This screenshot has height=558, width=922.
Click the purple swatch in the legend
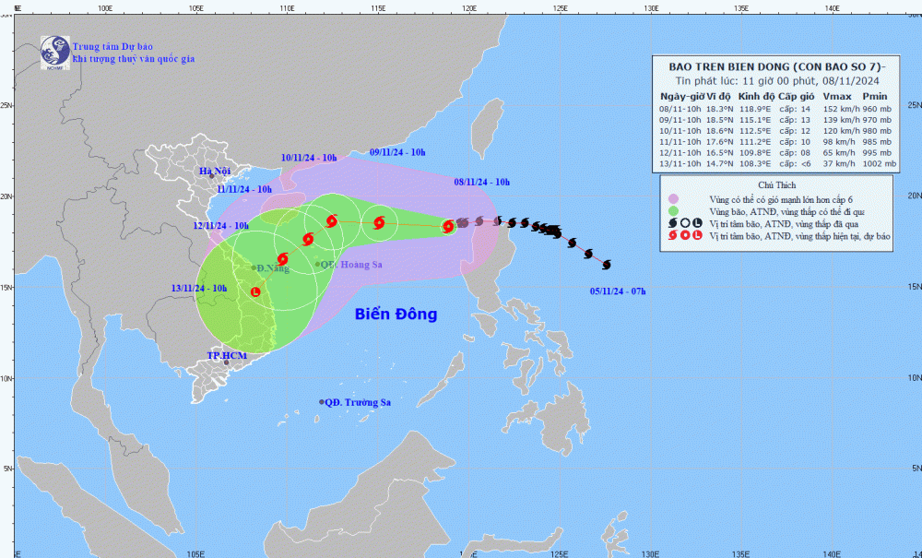[x=674, y=198]
